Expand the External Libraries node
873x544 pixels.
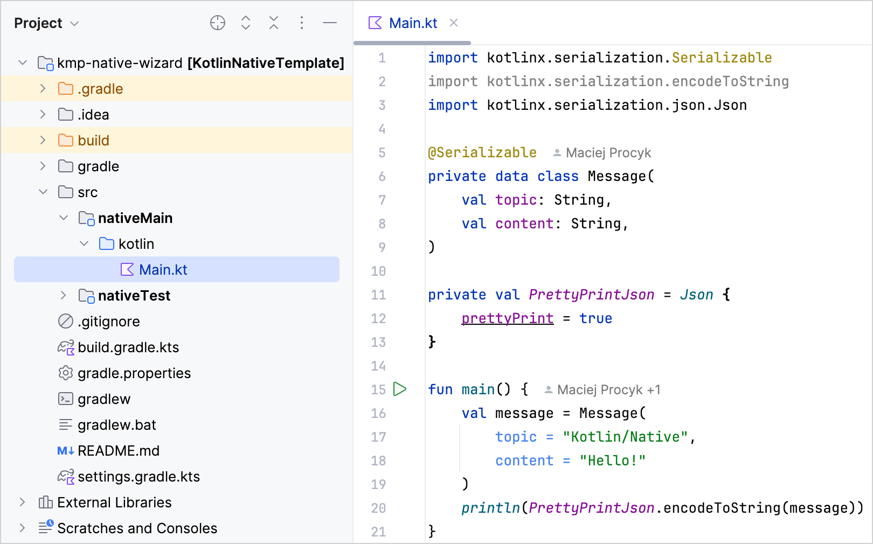click(22, 503)
